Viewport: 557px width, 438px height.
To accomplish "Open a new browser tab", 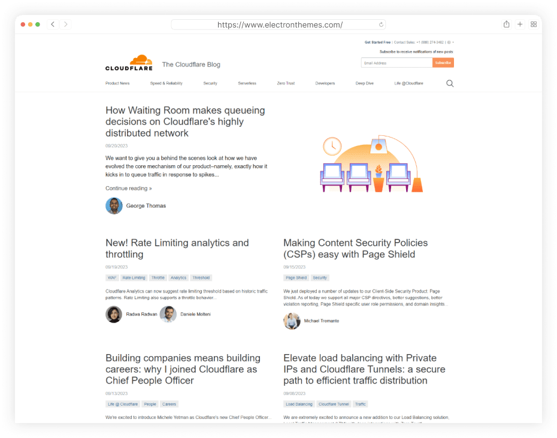I will click(520, 24).
